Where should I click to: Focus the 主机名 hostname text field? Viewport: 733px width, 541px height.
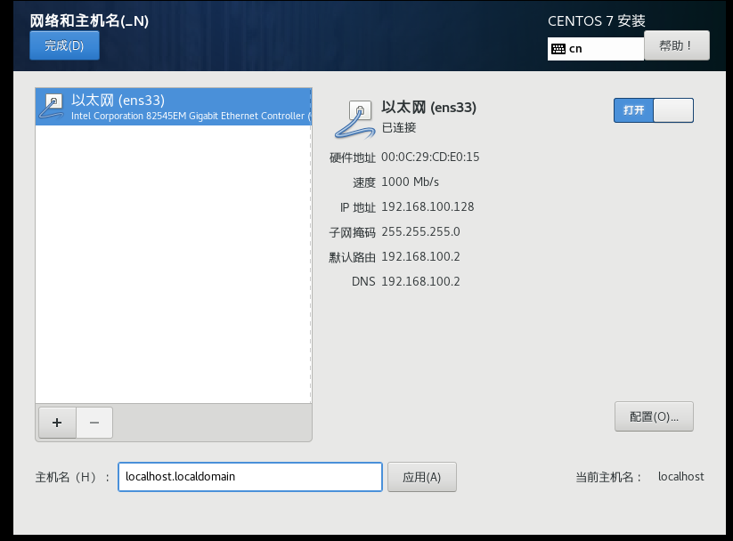tap(250, 477)
